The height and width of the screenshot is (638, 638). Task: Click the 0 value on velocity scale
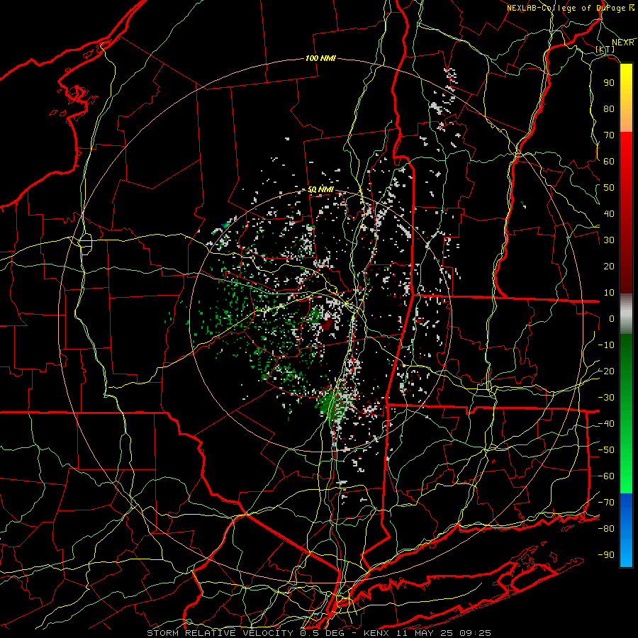pyautogui.click(x=612, y=318)
